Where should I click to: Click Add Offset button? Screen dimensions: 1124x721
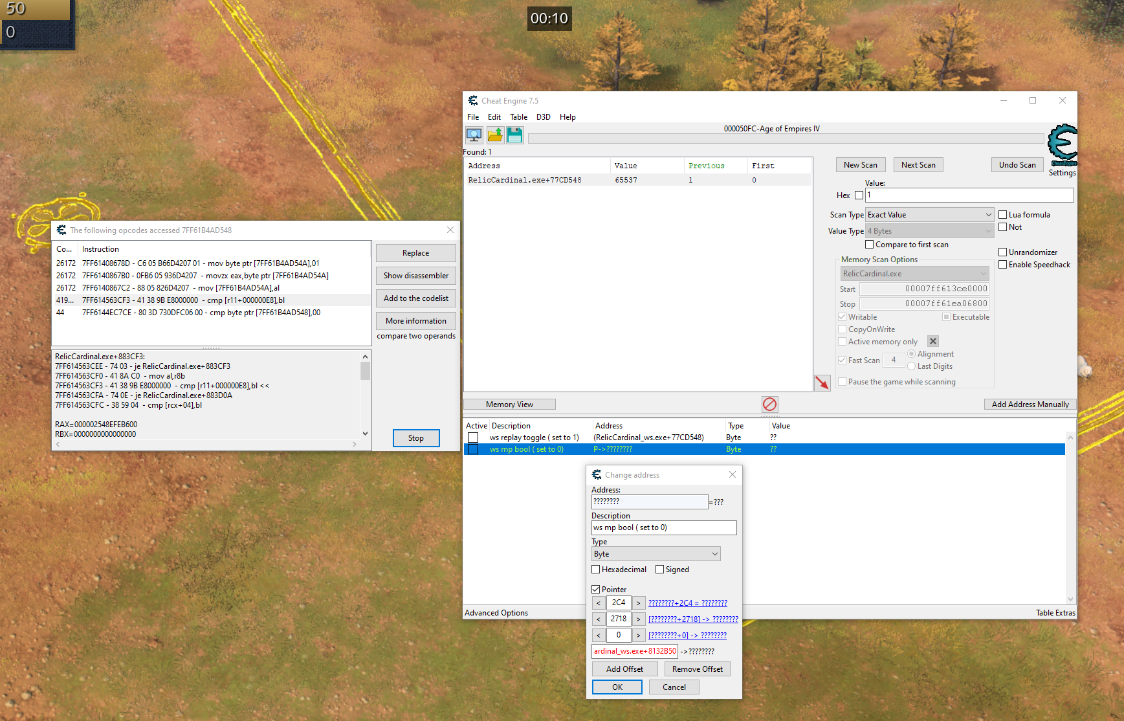point(624,669)
